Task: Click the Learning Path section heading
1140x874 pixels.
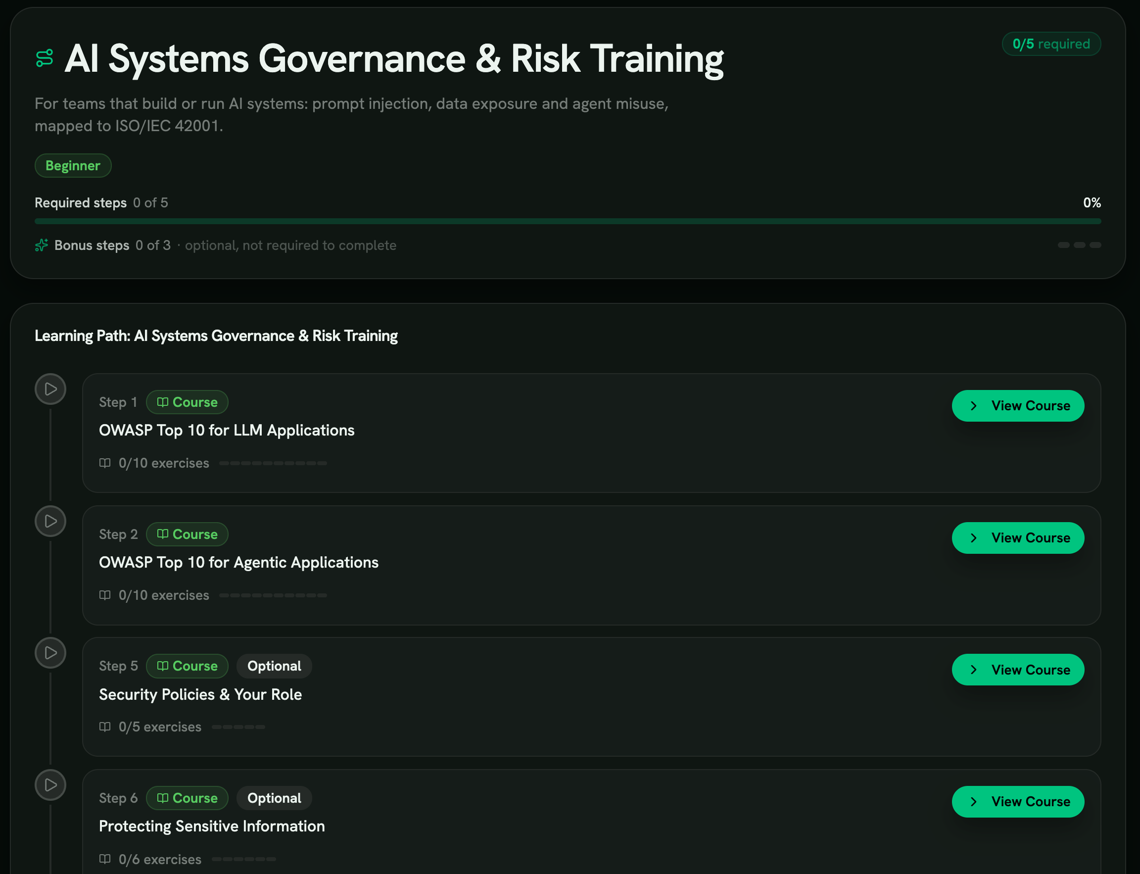Action: pyautogui.click(x=216, y=336)
